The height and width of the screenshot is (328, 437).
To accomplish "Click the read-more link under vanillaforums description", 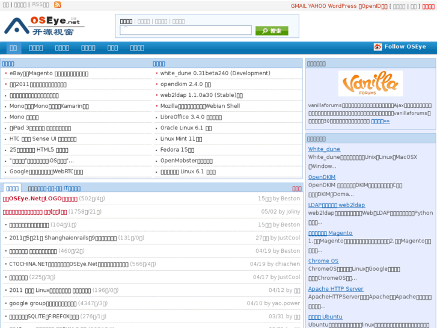I will click(380, 121).
